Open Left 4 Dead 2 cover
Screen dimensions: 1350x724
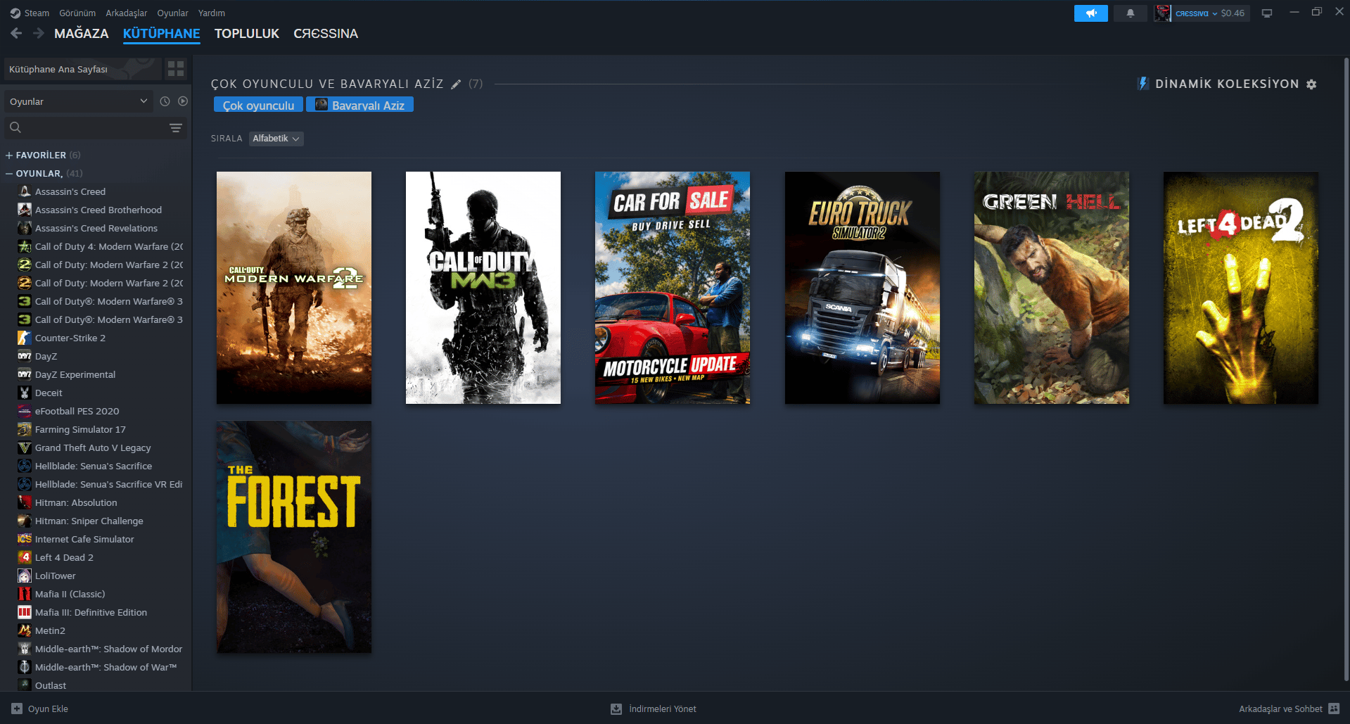point(1241,288)
